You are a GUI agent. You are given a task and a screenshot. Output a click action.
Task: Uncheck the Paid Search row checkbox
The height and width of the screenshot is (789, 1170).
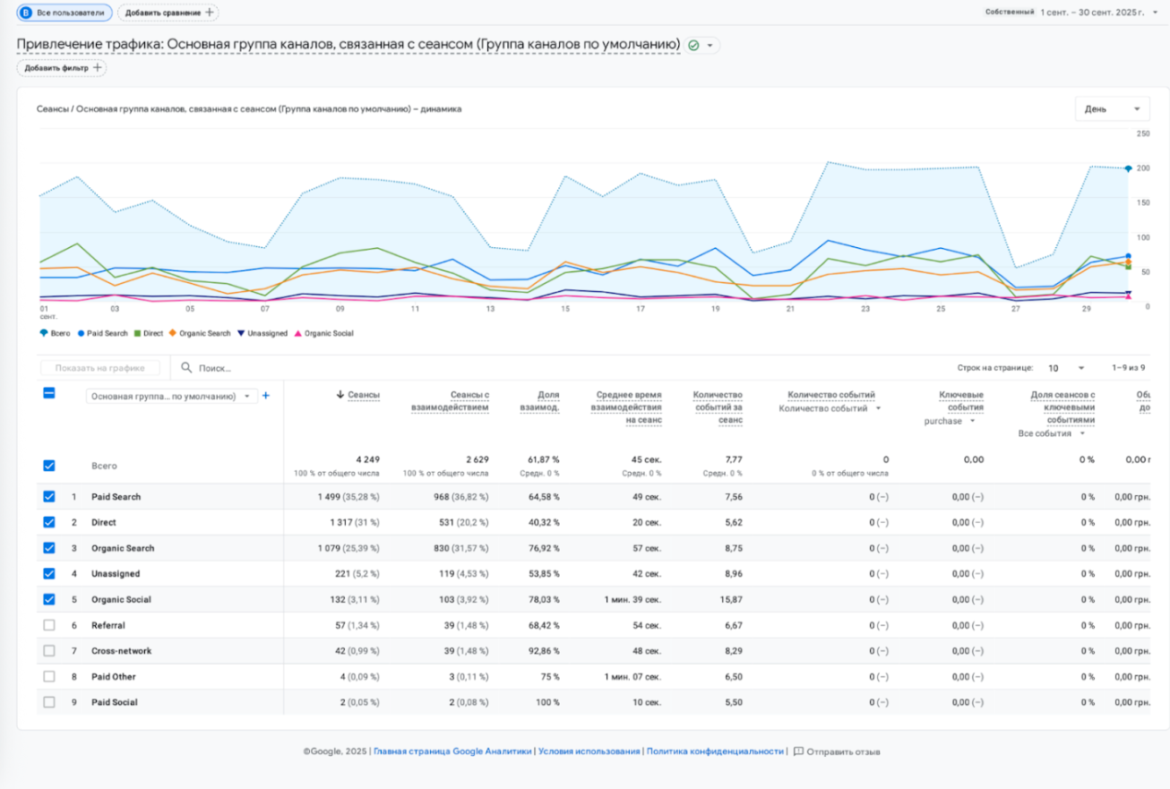tap(49, 496)
